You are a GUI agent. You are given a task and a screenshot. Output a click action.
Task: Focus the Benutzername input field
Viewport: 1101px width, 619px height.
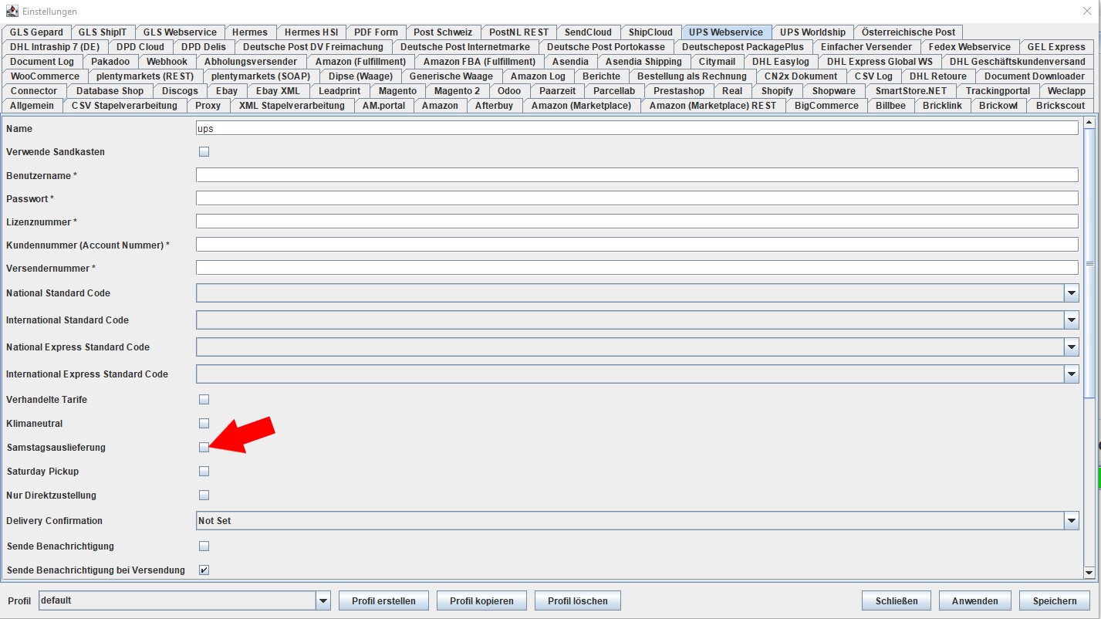pyautogui.click(x=637, y=175)
